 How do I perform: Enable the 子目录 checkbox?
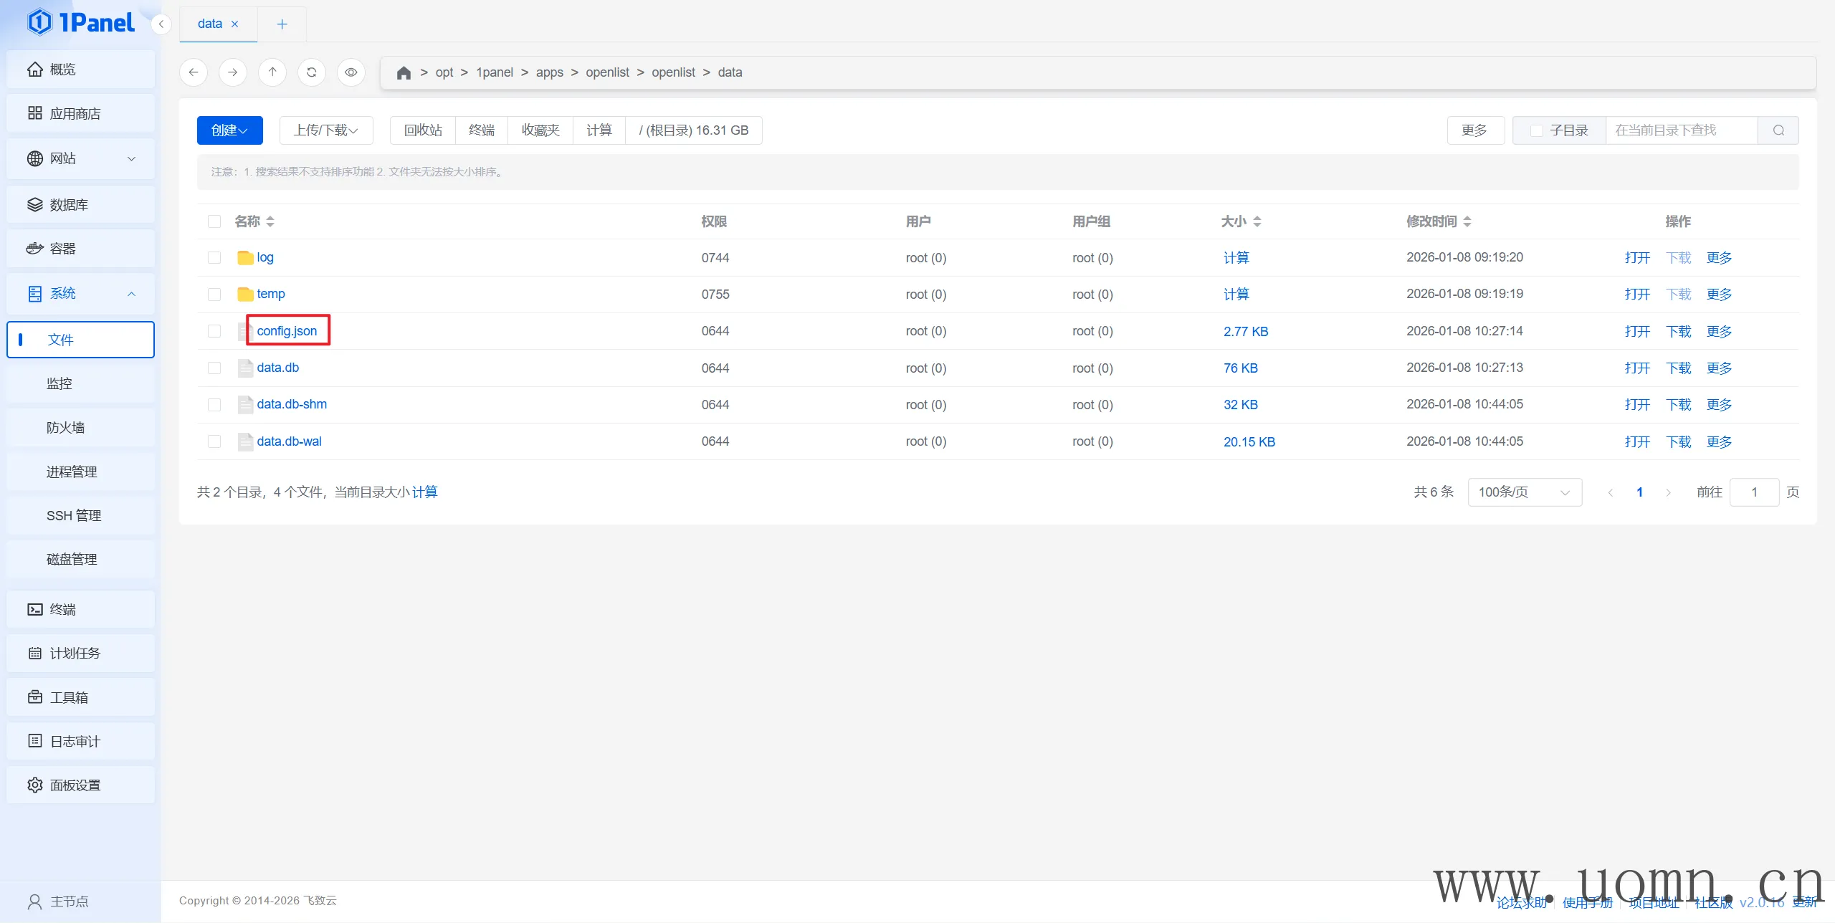coord(1536,130)
